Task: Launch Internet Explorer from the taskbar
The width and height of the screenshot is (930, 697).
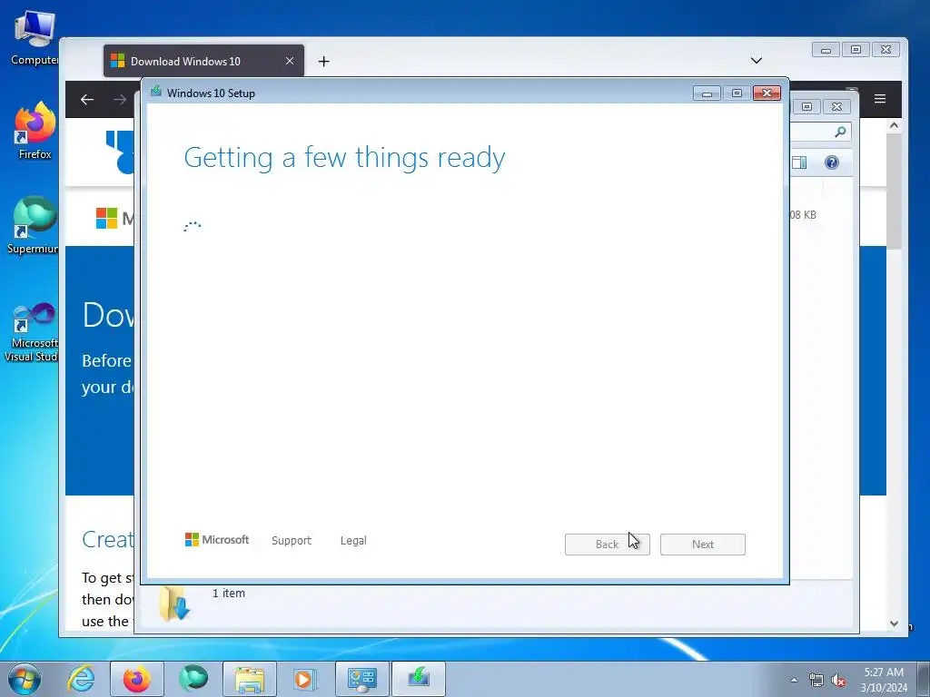Action: click(x=81, y=679)
